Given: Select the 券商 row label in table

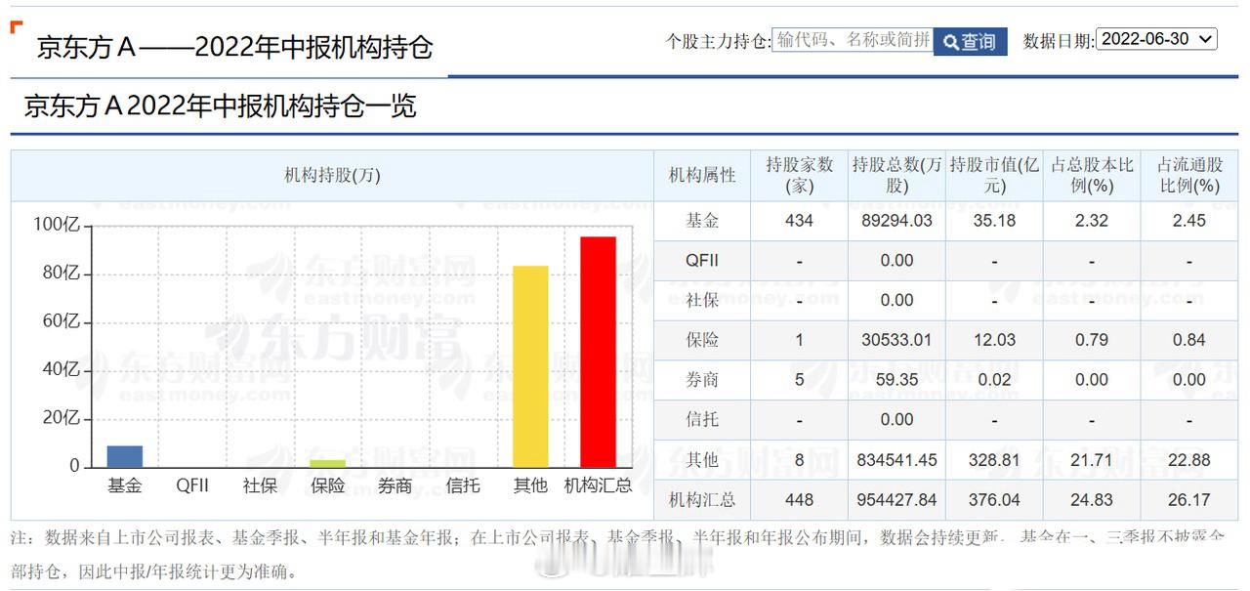Looking at the screenshot, I should 702,380.
